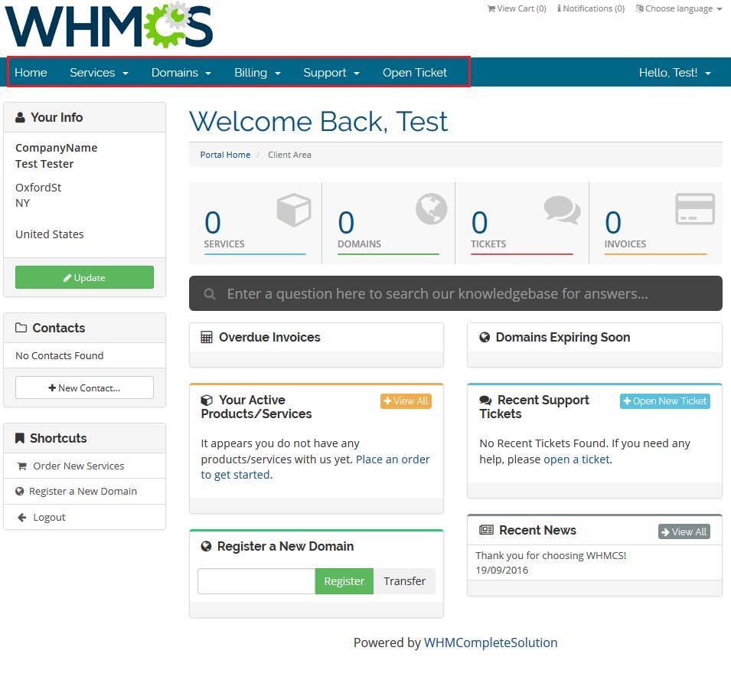
Task: Click the Logout shortcut
Action: click(x=84, y=517)
